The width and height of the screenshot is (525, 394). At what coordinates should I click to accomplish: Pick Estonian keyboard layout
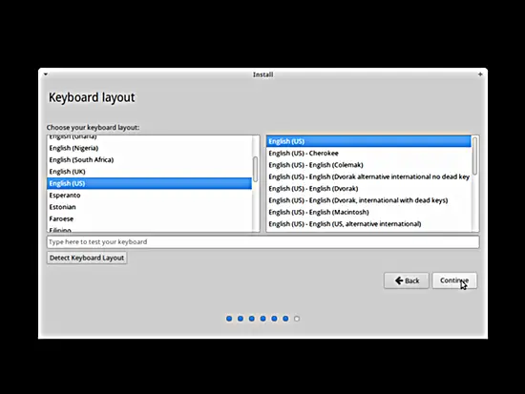pos(149,207)
